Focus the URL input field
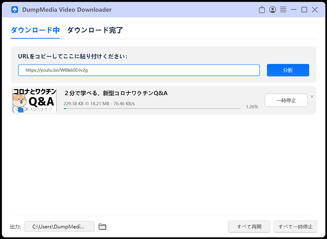Viewport: 327px width, 239px height. coord(139,70)
